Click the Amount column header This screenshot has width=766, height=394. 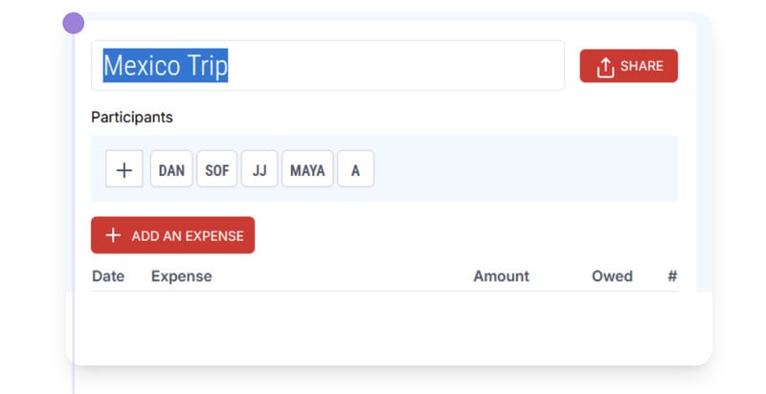click(501, 276)
